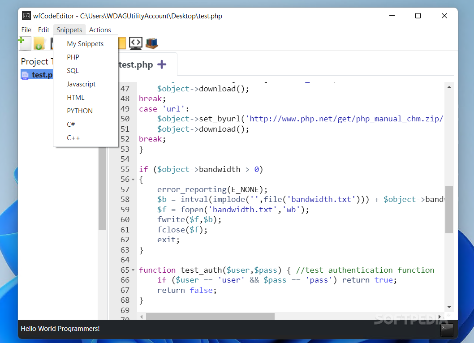Image resolution: width=474 pixels, height=343 pixels.
Task: Select SQL snippets entry
Action: coord(86,71)
